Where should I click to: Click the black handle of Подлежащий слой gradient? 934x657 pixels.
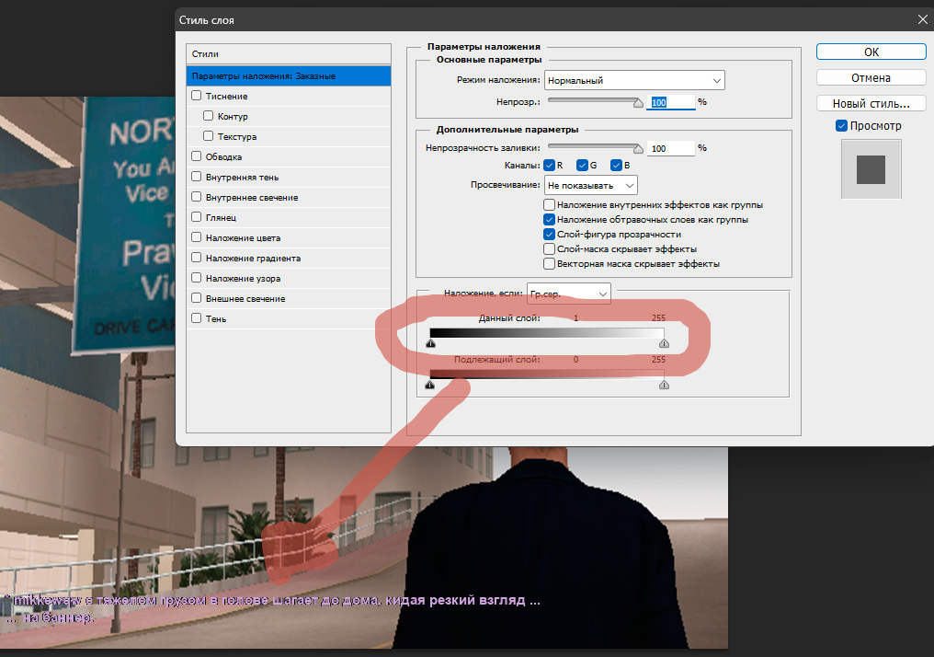pos(430,386)
